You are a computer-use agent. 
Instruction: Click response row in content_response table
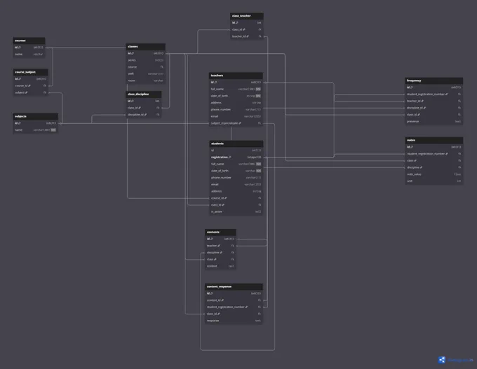[234, 321]
